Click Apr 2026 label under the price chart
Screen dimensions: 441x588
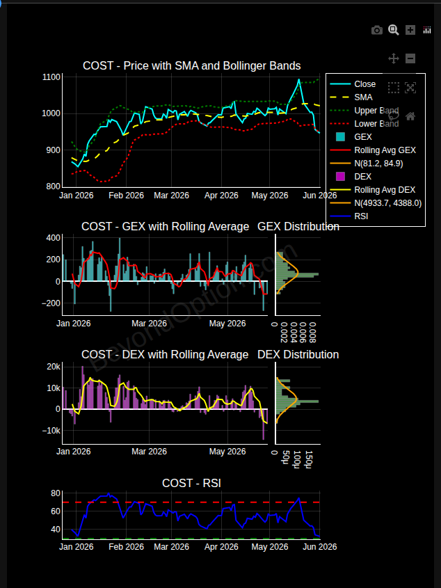click(221, 196)
